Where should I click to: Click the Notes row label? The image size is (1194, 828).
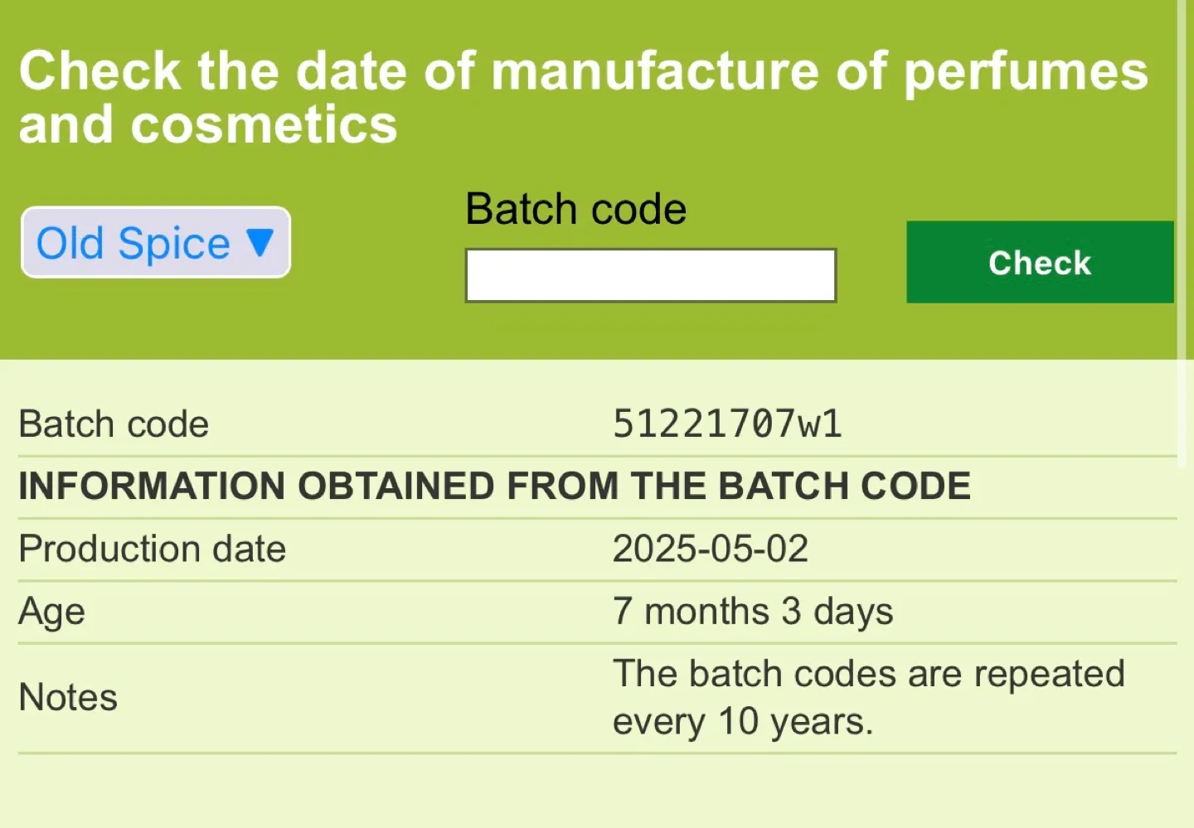coord(68,697)
